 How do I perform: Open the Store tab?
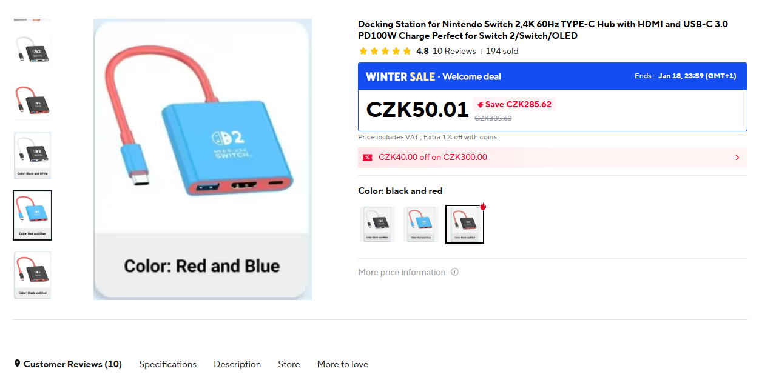point(289,364)
